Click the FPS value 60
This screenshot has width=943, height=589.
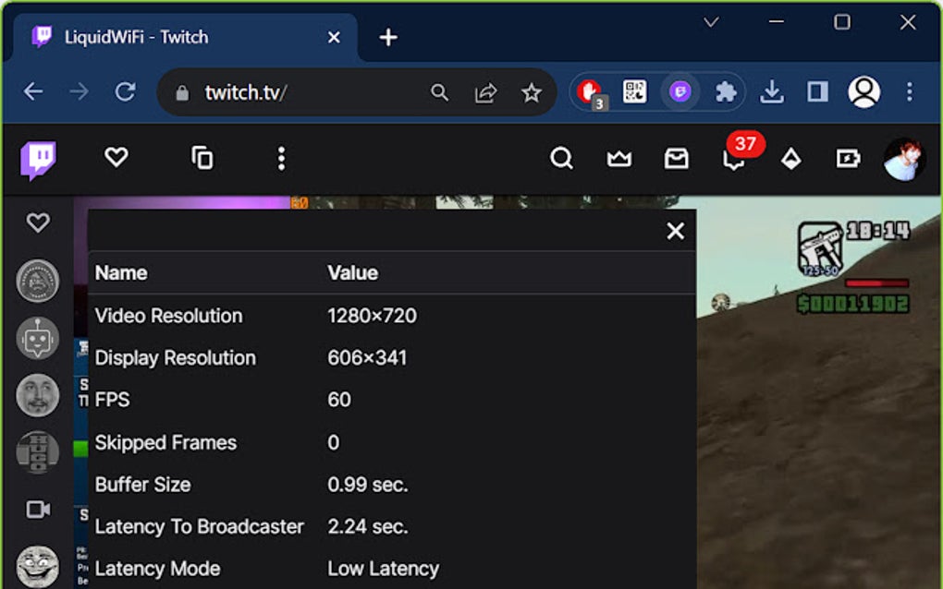point(339,400)
